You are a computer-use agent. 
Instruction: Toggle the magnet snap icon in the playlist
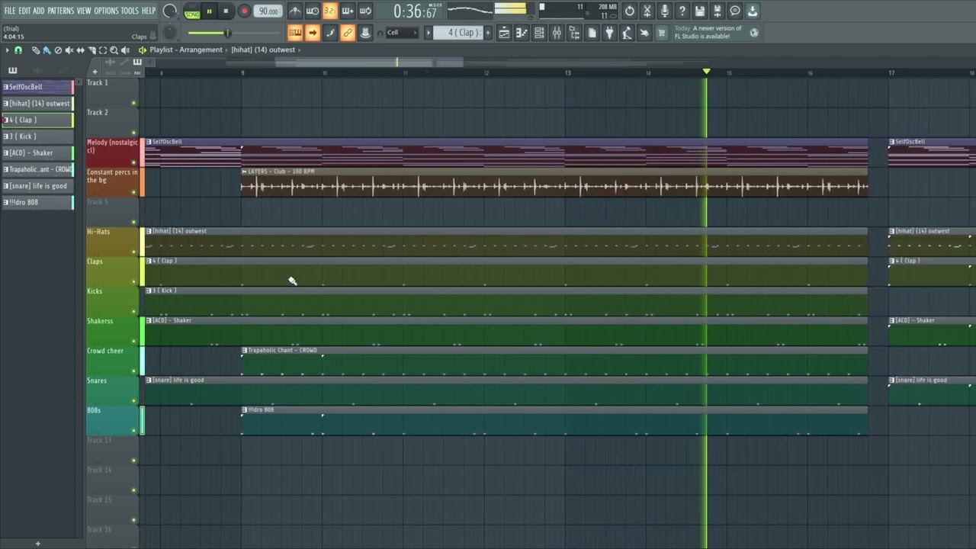(x=18, y=50)
